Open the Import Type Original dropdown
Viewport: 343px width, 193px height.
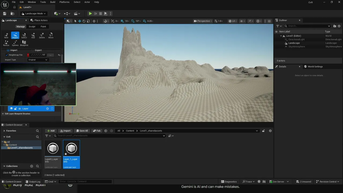(x=38, y=60)
